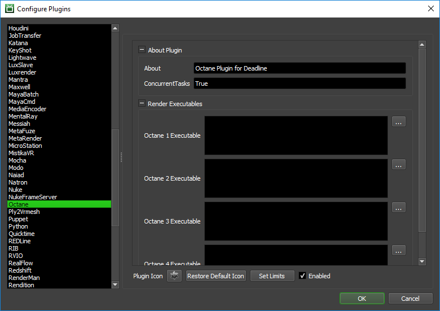
Task: Select Redshift plugin
Action: pyautogui.click(x=59, y=270)
